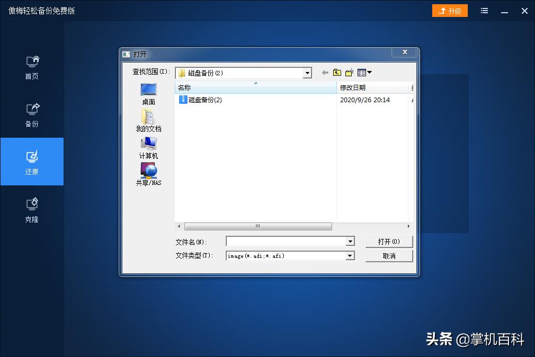This screenshot has height=357, width=535.
Task: Expand the 文件名 filename dropdown arrow
Action: pos(350,242)
